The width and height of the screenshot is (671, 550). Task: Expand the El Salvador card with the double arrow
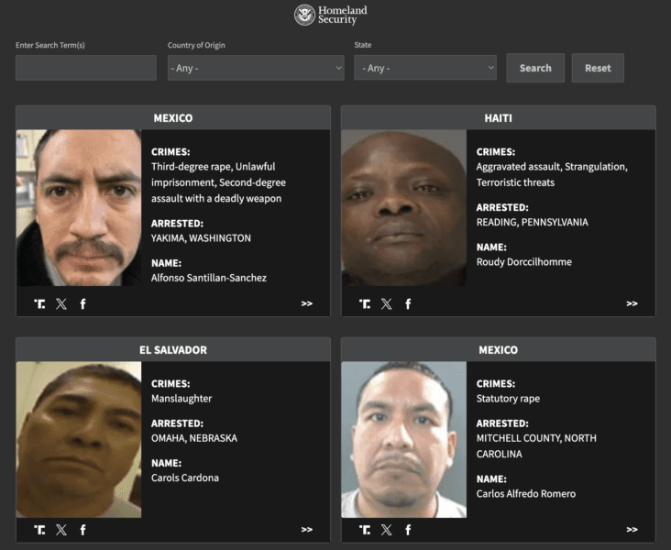[x=306, y=529]
